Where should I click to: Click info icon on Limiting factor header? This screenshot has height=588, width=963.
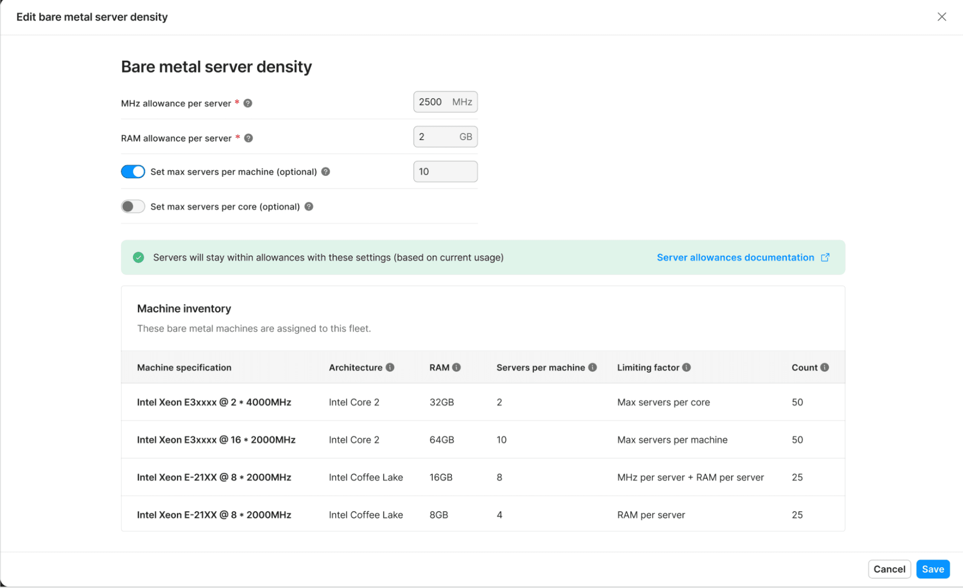point(687,367)
